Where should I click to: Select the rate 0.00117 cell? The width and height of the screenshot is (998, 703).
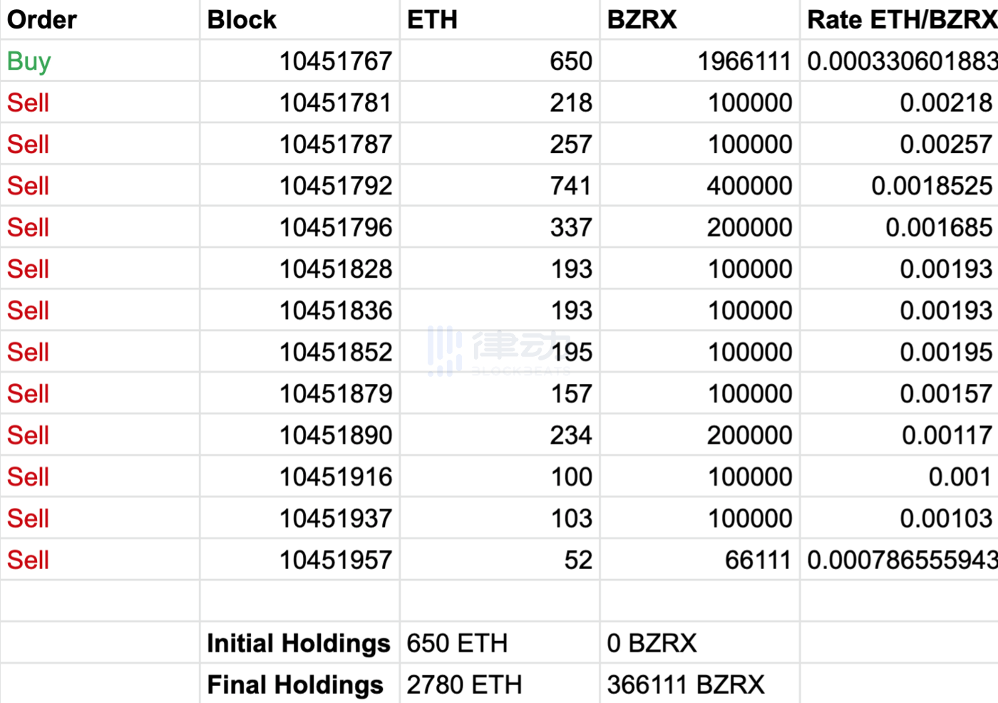coord(946,435)
